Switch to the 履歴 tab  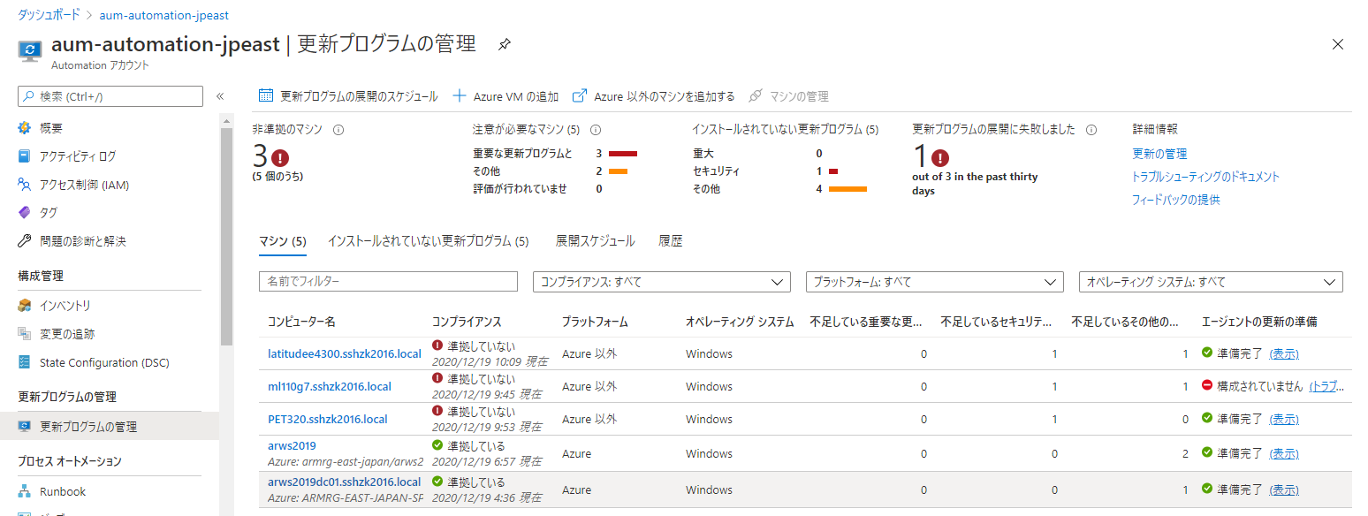(671, 241)
